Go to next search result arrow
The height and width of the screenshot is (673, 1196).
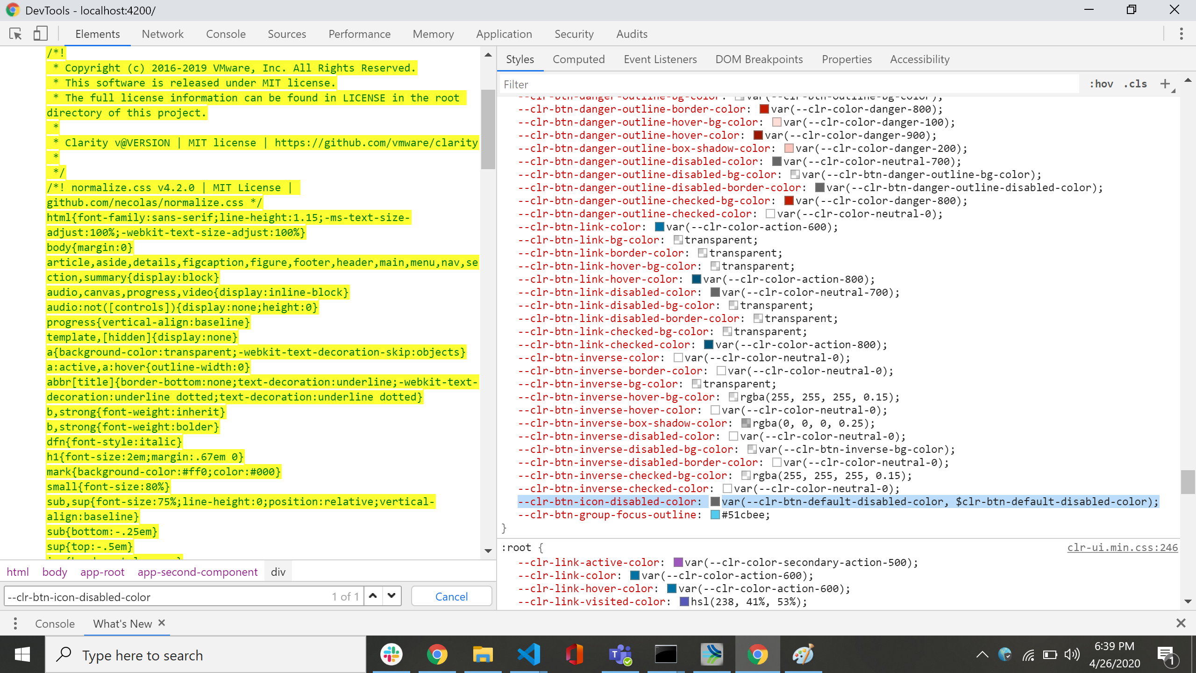pos(392,596)
